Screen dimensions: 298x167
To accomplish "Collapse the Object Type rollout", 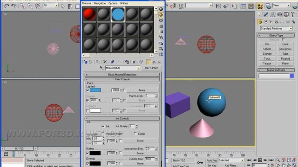I will click(276, 35).
